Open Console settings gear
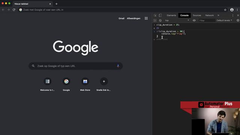Image resolution: width=240 pixels, height=135 pixels. click(x=238, y=20)
